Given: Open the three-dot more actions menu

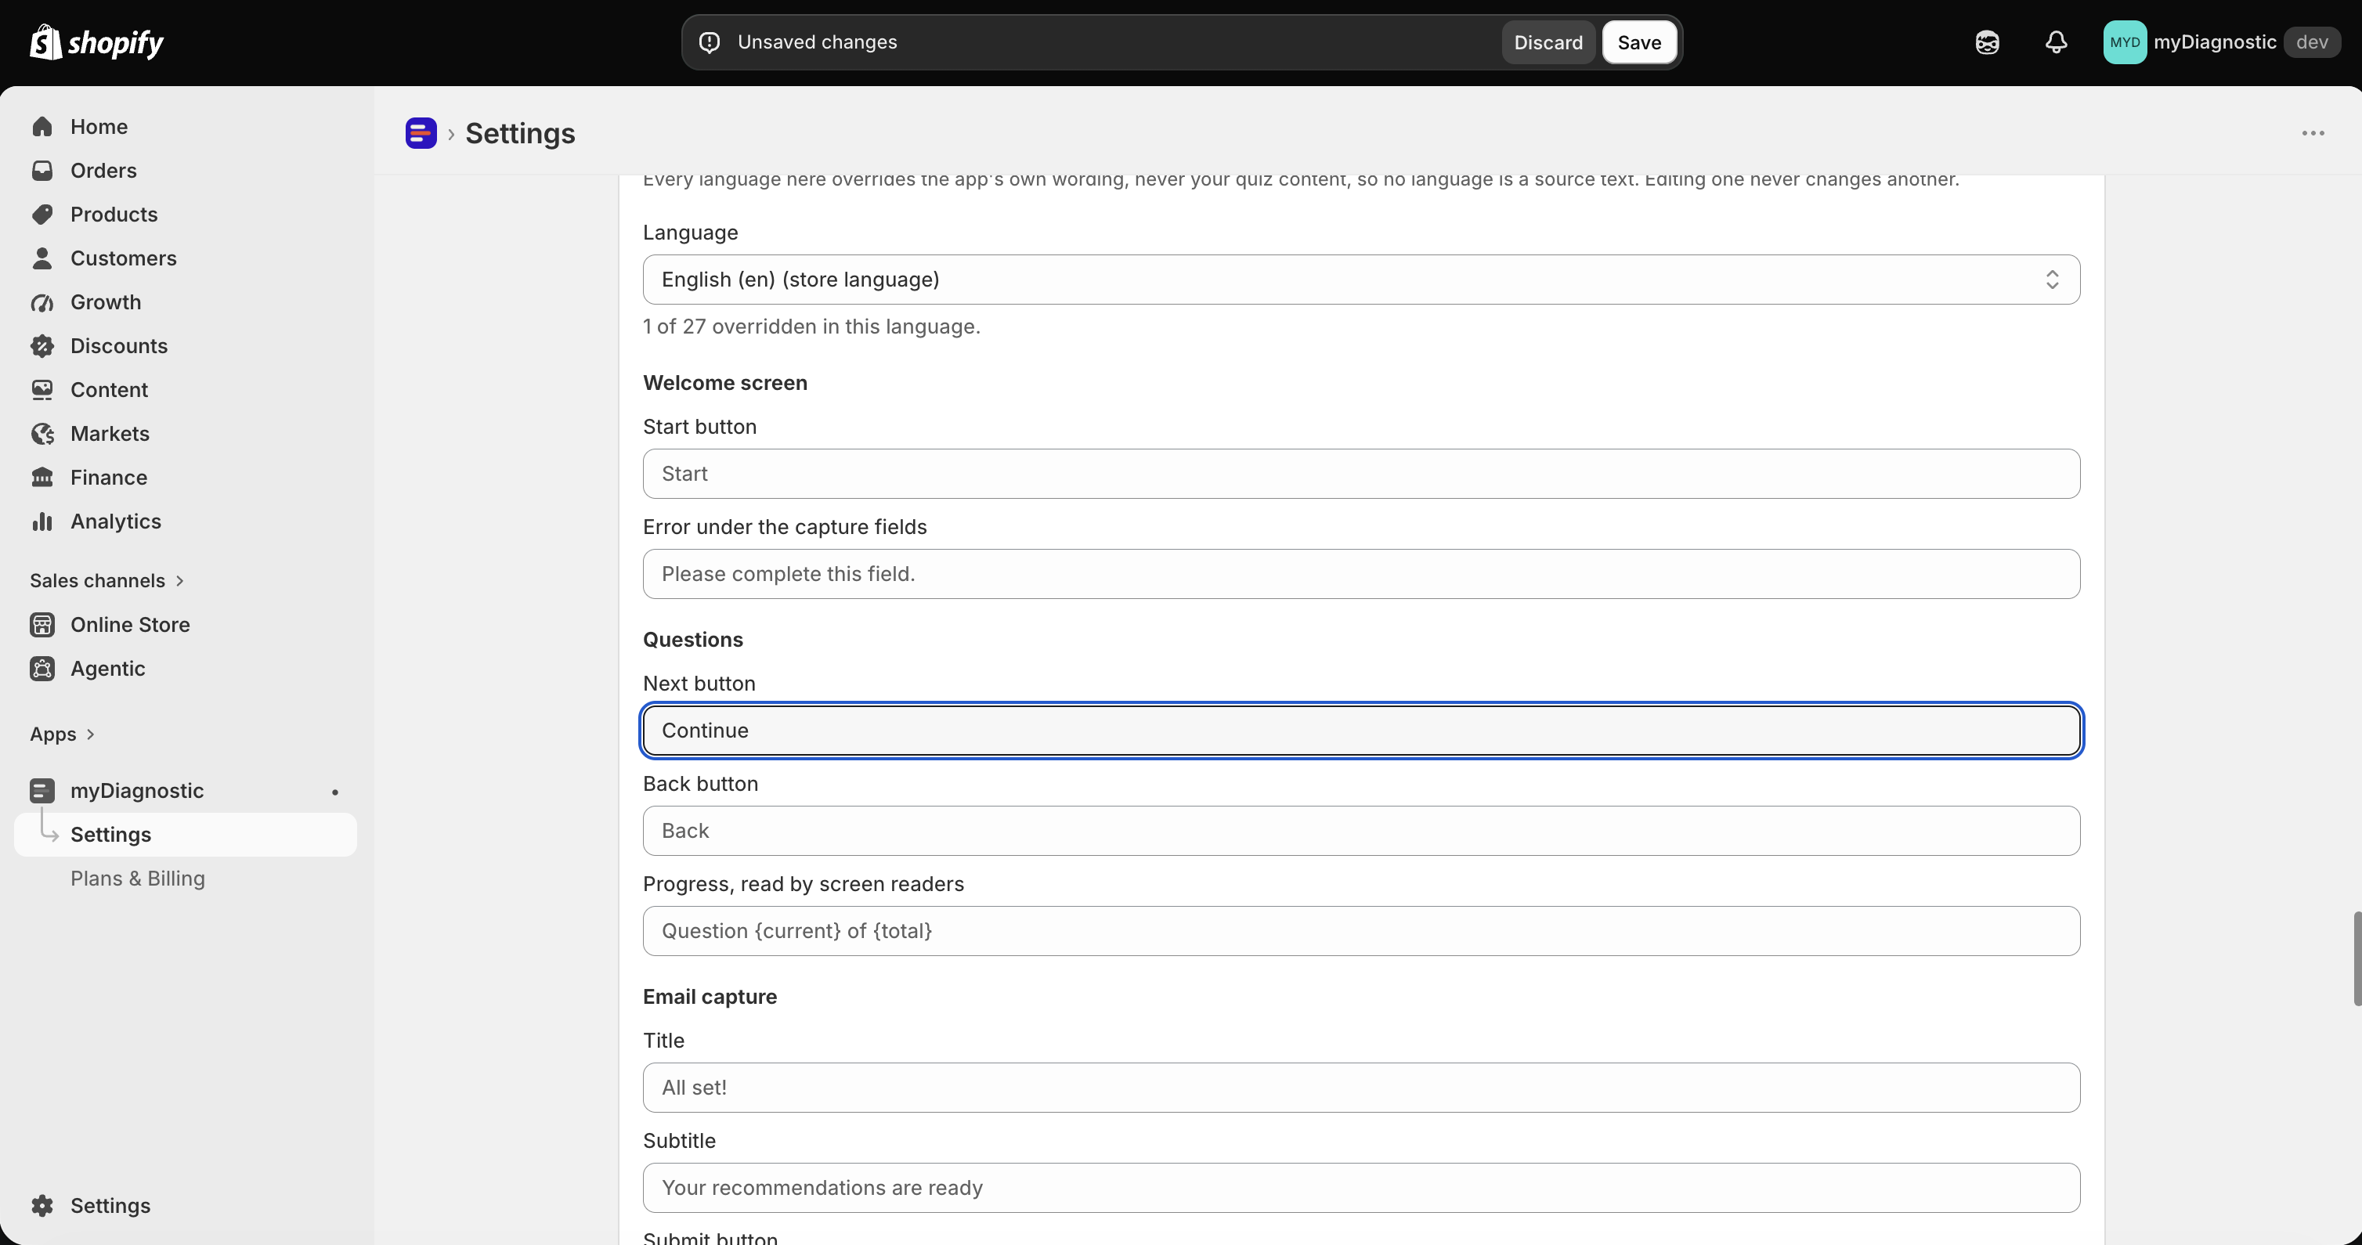Looking at the screenshot, I should click(2313, 133).
